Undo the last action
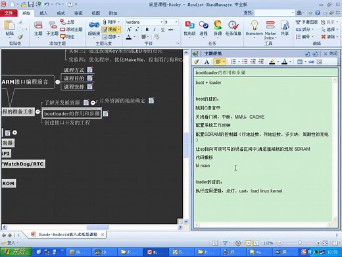Image resolution: width=342 pixels, height=257 pixels. [x=47, y=4]
